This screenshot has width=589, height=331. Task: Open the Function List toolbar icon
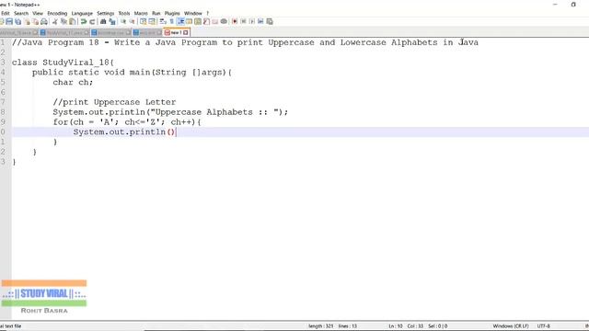206,21
